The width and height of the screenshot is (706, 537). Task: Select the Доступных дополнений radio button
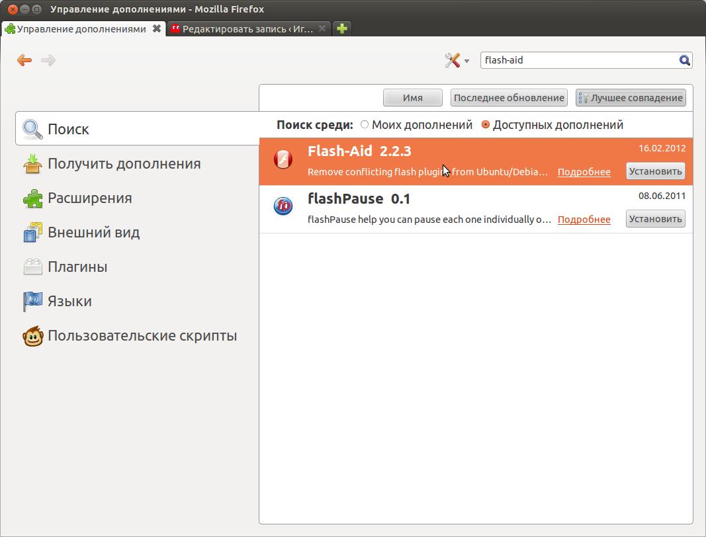pyautogui.click(x=486, y=125)
